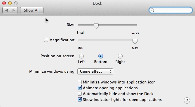Select the Right dock position radio button
Image resolution: width=195 pixels, height=107 pixels.
(120, 56)
